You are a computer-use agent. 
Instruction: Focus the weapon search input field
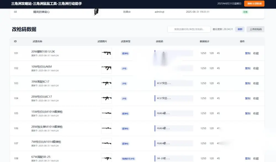(189, 29)
